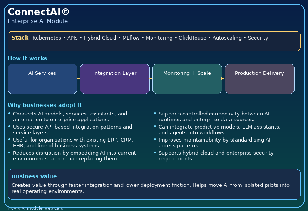Click the Production Delivery step box
Viewport: 308px width, 211px height.
[259, 79]
